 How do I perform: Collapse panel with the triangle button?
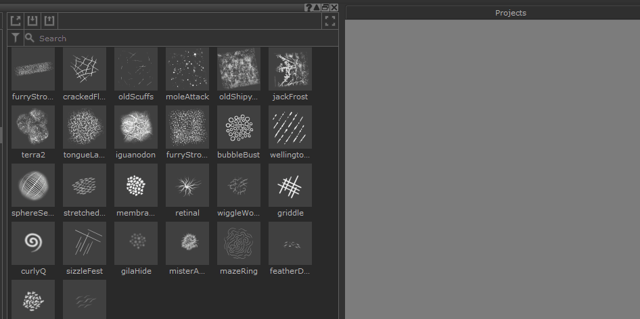(x=317, y=7)
